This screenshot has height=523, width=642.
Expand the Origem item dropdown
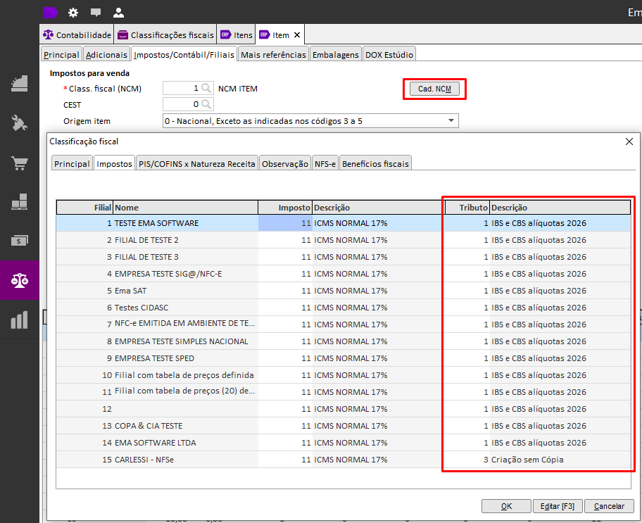(x=451, y=121)
